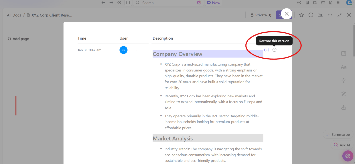The image size is (355, 164).
Task: Open the Private (1) sharing options
Action: pyautogui.click(x=261, y=15)
